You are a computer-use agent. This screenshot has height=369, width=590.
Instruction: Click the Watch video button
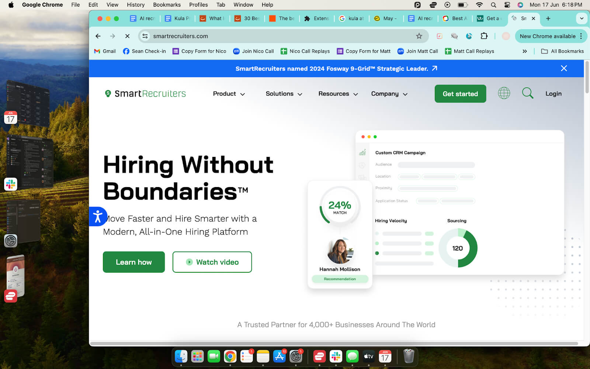(212, 262)
